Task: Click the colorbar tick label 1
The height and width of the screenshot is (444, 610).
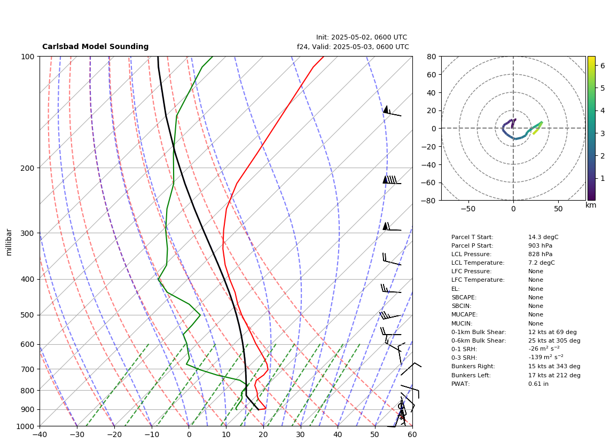Action: (603, 178)
